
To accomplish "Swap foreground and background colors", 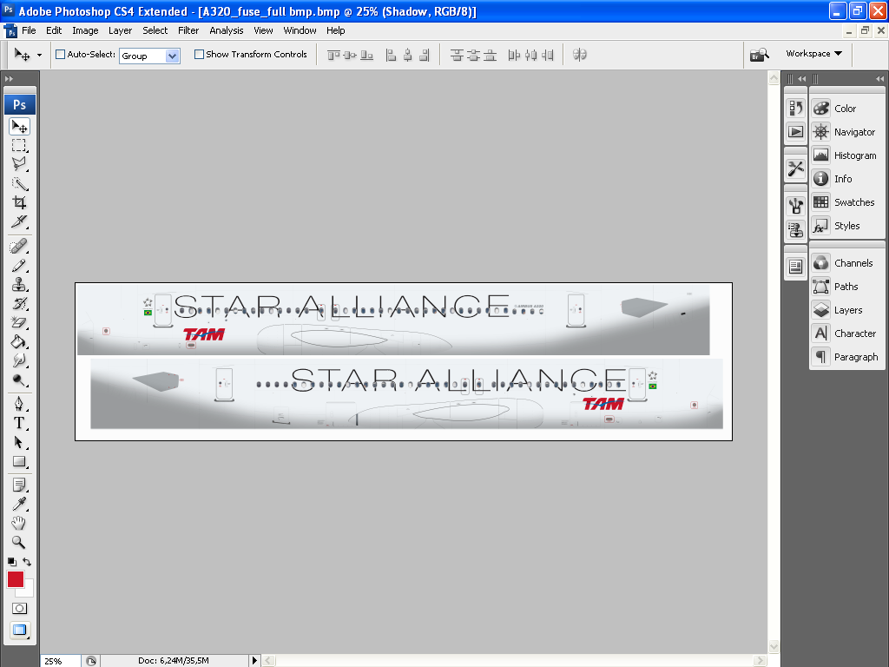I will point(27,562).
